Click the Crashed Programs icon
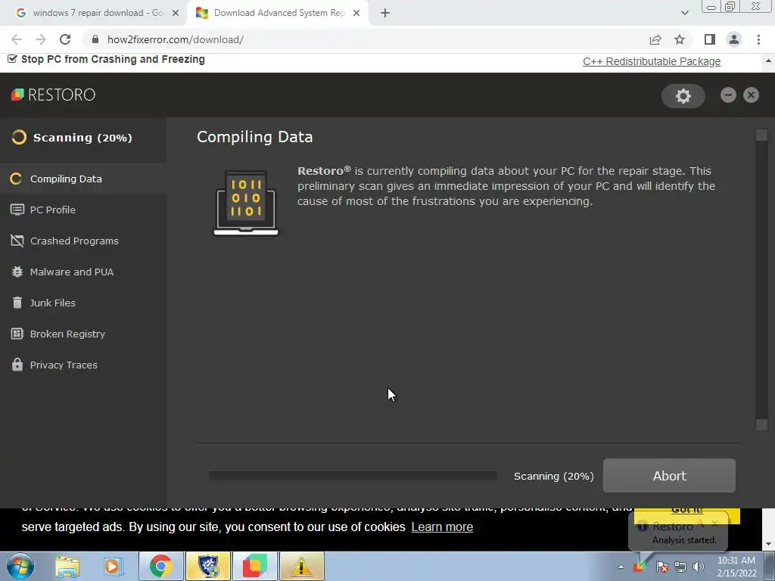 click(17, 241)
